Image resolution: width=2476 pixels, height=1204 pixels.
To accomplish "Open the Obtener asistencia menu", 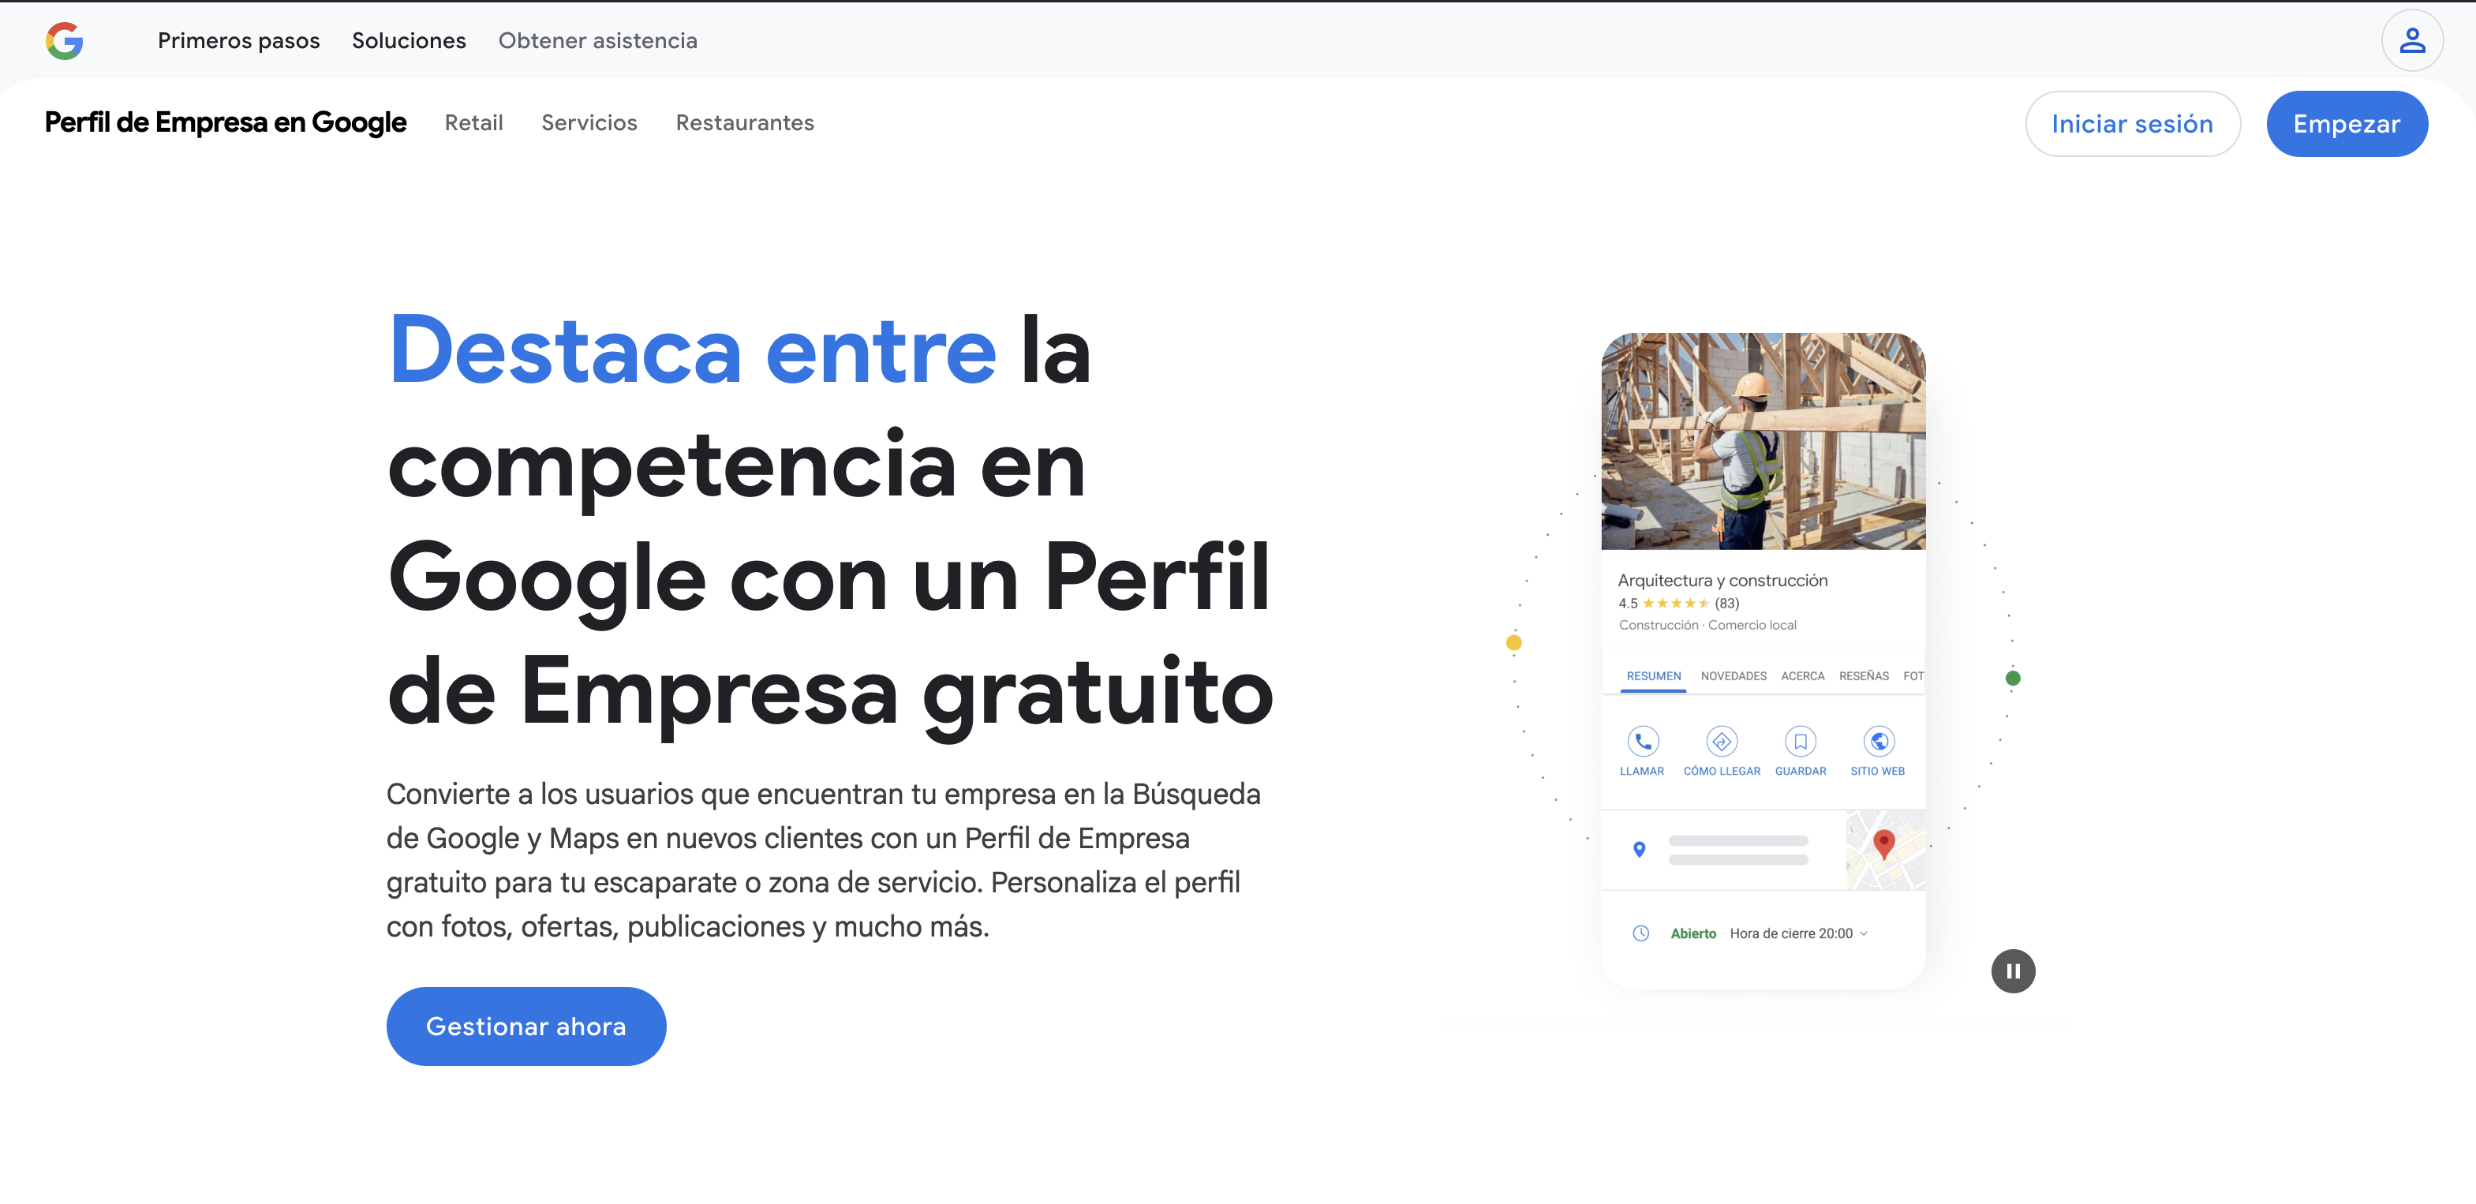I will click(598, 40).
